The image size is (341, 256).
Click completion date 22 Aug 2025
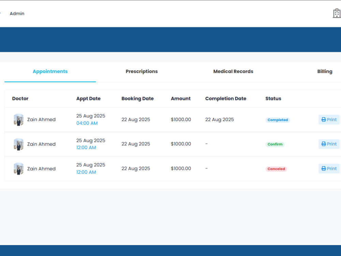219,119
